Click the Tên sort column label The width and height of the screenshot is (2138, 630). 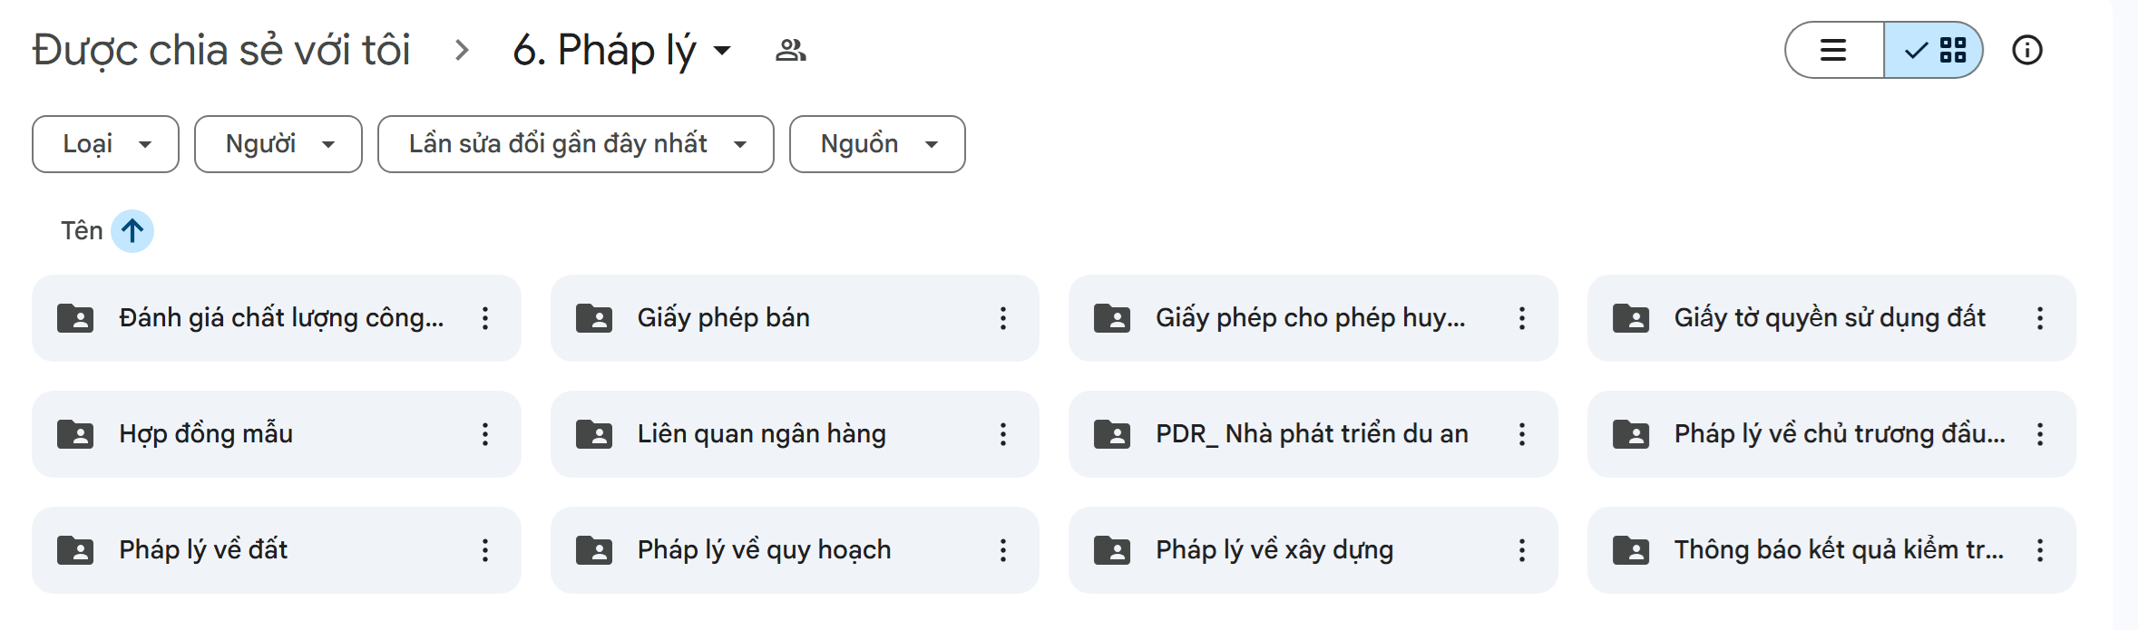(82, 231)
